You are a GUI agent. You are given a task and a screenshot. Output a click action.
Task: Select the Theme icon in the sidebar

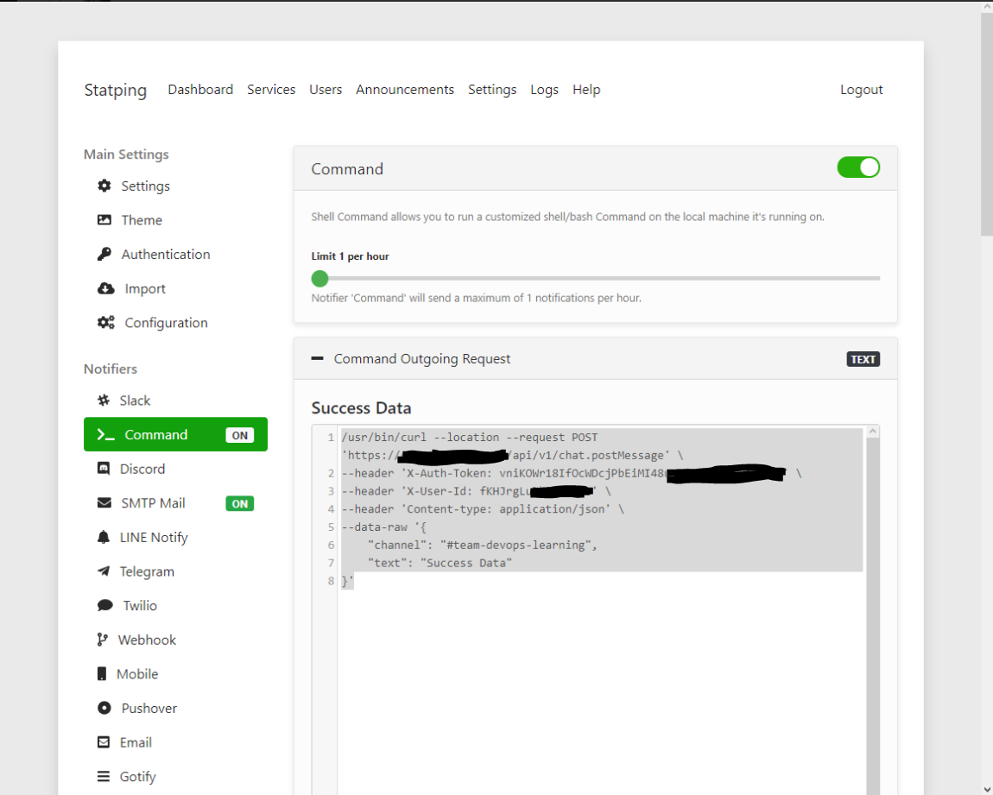[x=104, y=220]
